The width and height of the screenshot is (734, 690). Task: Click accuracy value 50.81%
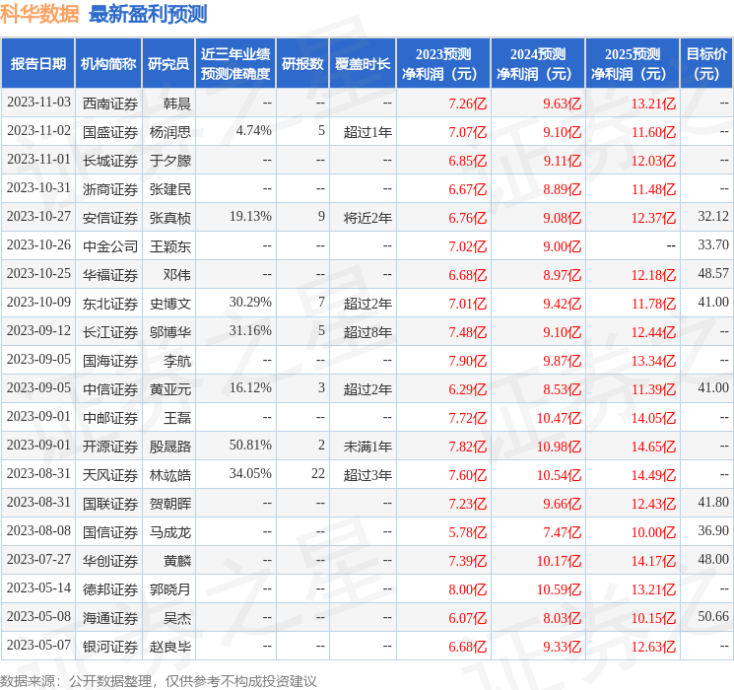pyautogui.click(x=250, y=445)
